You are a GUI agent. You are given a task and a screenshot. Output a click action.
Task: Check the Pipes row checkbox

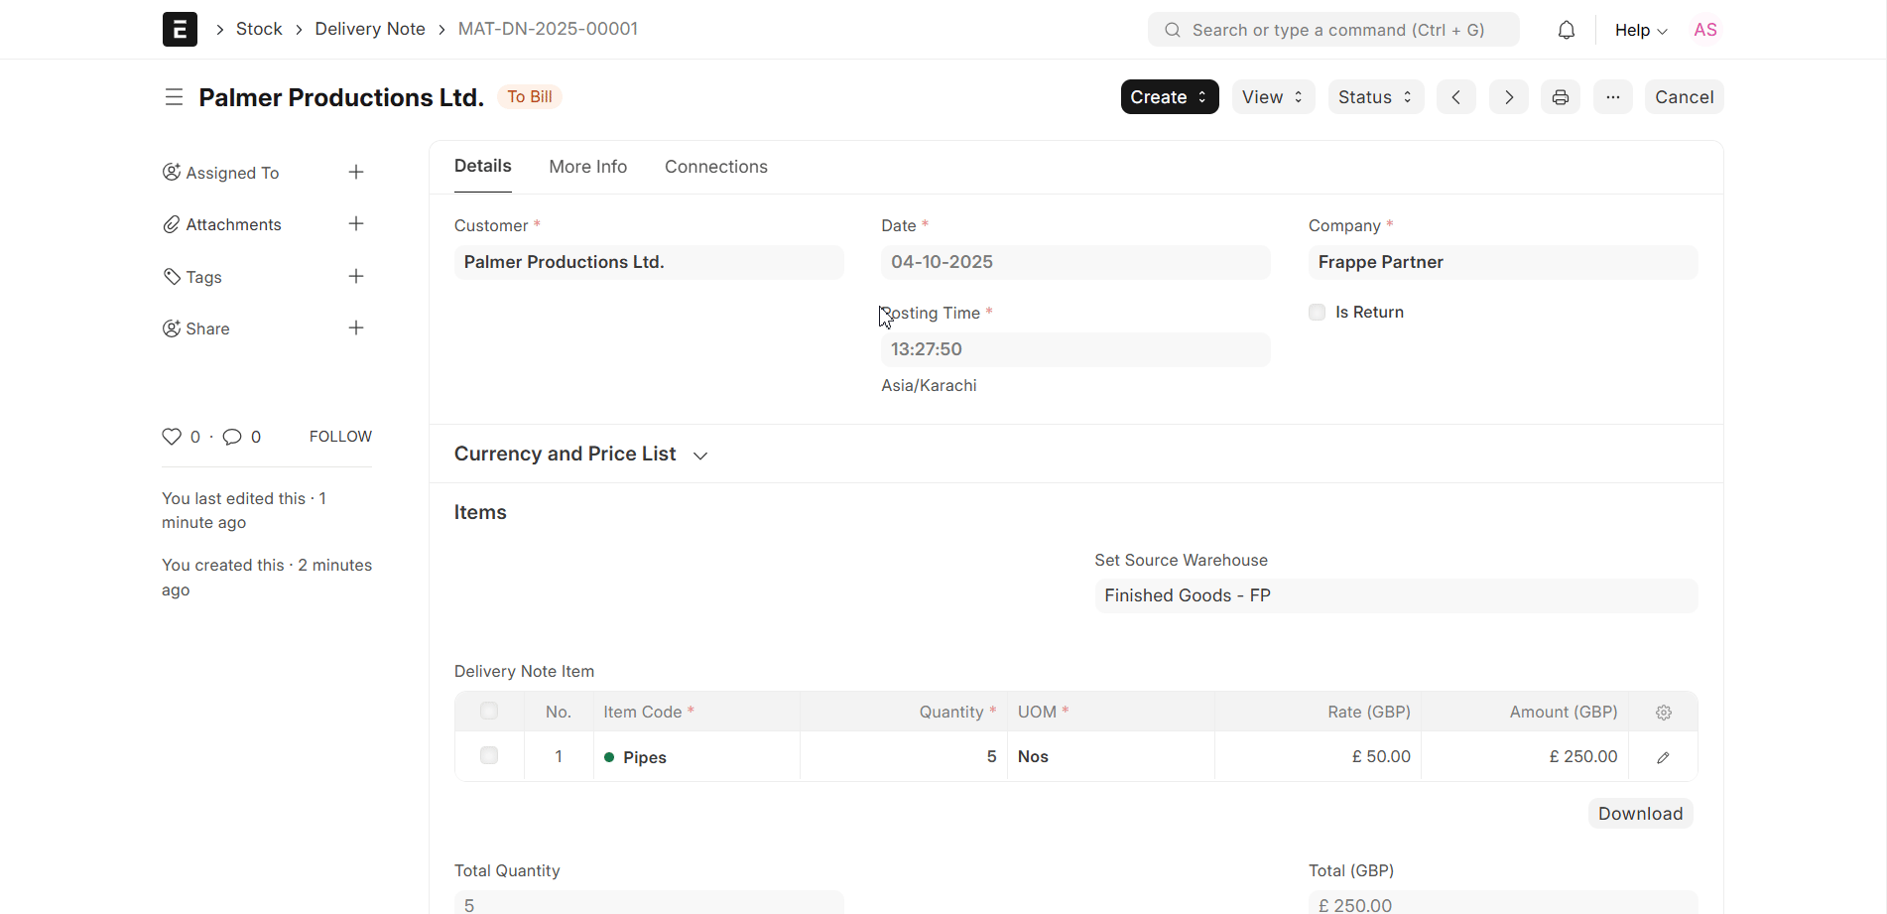[489, 756]
